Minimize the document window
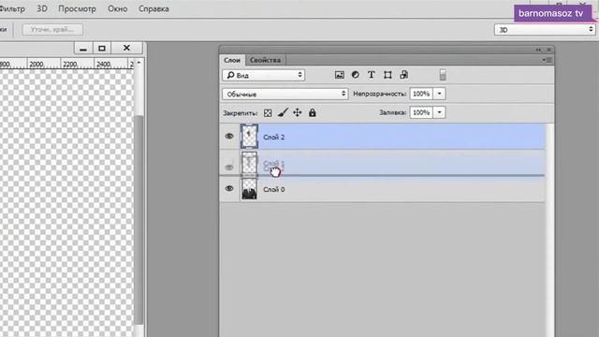Image resolution: width=599 pixels, height=337 pixels. [83, 48]
